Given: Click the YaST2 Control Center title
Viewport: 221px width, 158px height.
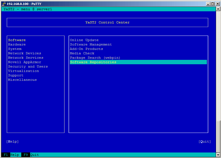Looking at the screenshot, I should click(x=107, y=22).
